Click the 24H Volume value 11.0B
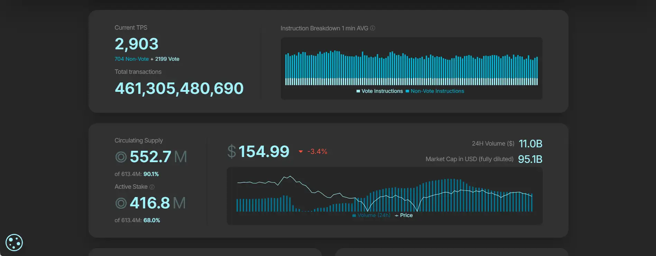The width and height of the screenshot is (656, 256). point(530,144)
